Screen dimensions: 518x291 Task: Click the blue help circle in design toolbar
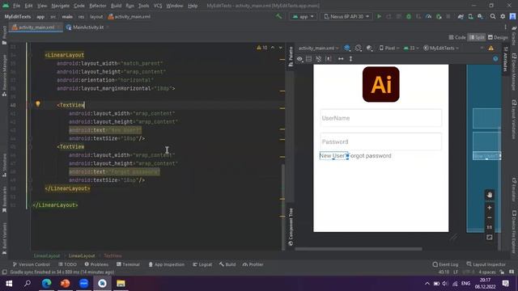pyautogui.click(x=495, y=59)
